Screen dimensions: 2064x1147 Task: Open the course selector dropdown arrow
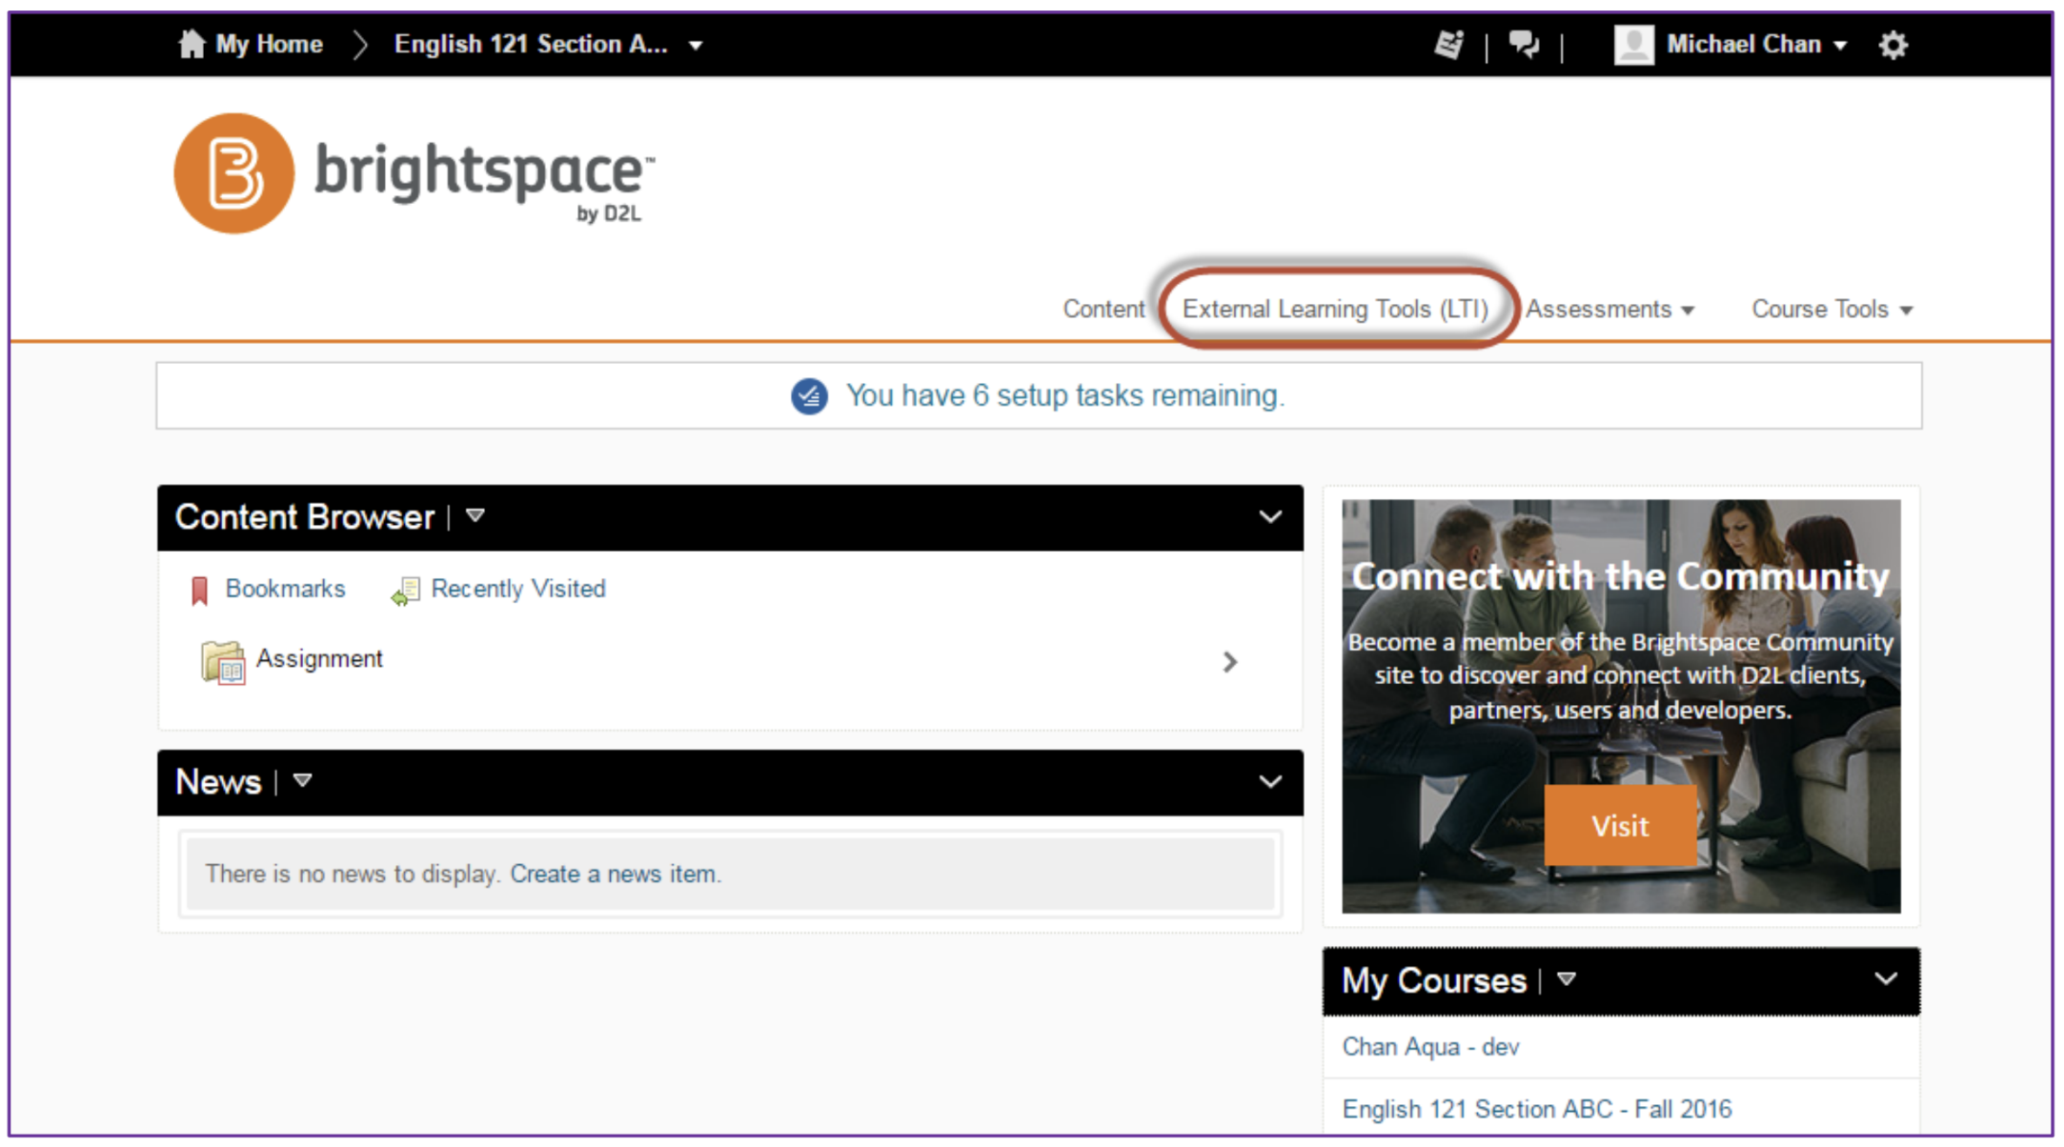point(696,46)
